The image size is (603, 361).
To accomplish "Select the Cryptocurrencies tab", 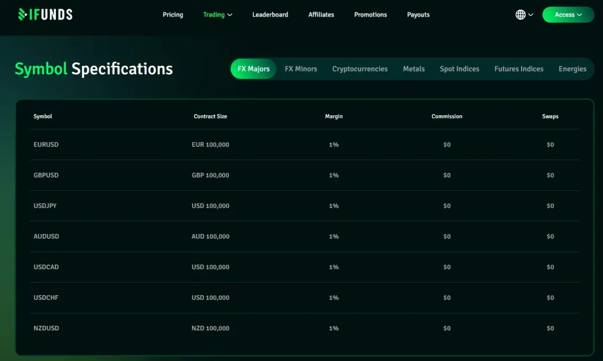I will point(359,69).
